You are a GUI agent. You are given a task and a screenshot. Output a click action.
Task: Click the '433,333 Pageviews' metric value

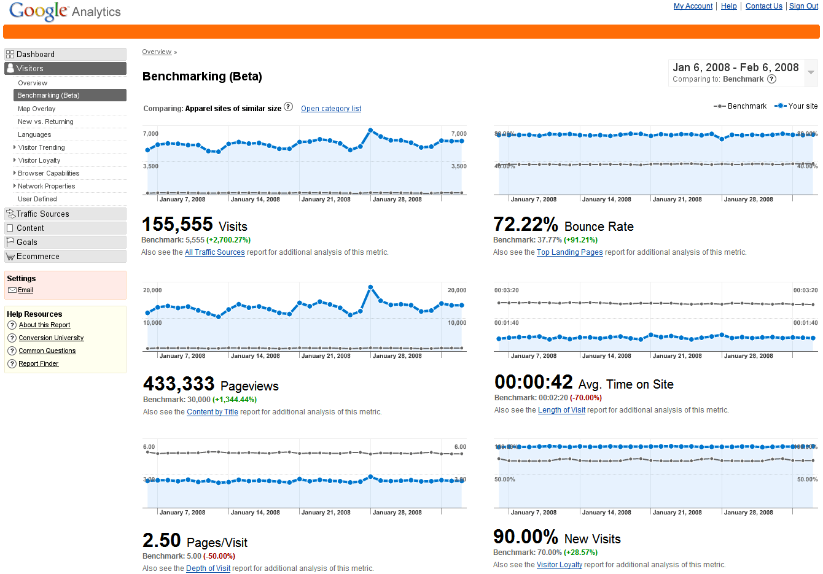211,384
